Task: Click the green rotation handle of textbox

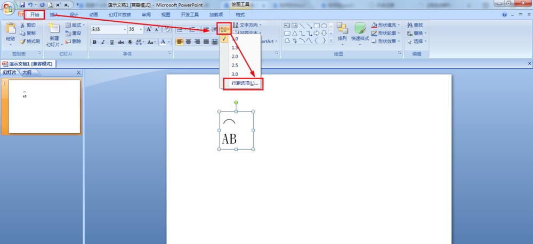Action: point(236,102)
